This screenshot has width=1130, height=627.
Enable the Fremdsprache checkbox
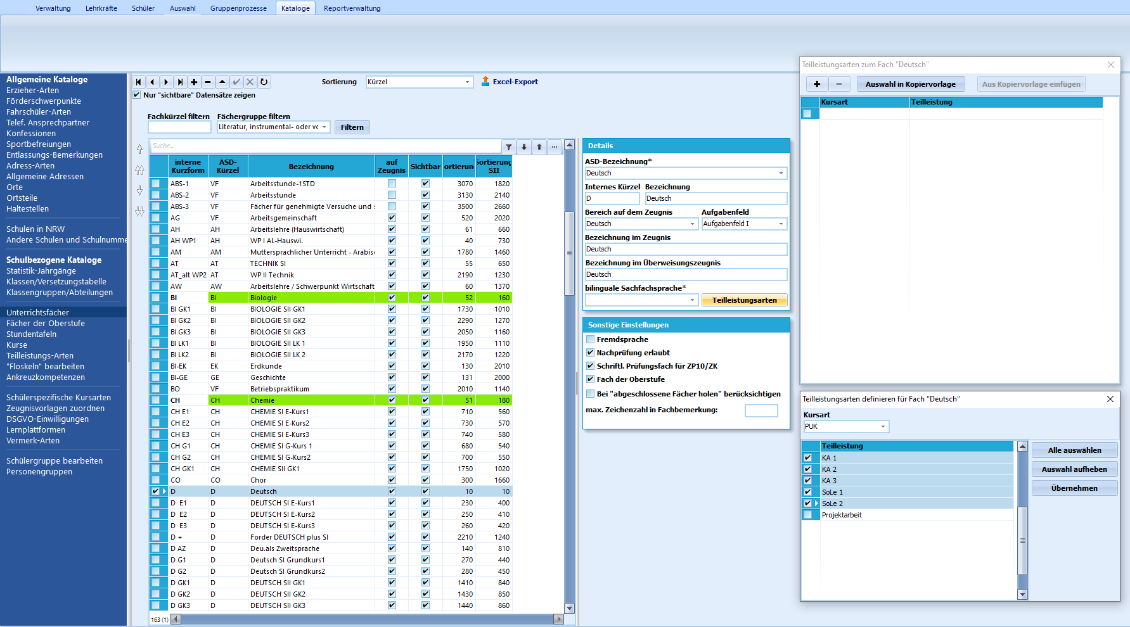(x=591, y=339)
